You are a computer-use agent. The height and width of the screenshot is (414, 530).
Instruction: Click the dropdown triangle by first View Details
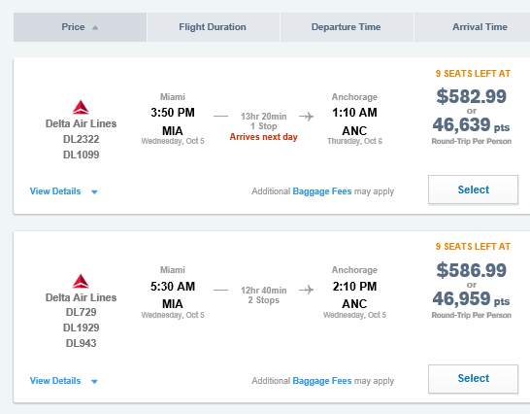pos(95,191)
